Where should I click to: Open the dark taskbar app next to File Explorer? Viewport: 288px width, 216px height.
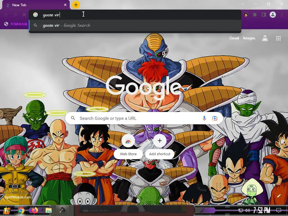tap(62, 210)
